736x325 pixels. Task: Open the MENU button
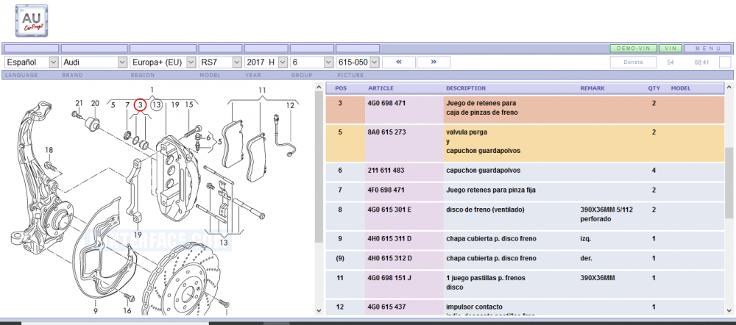click(707, 49)
